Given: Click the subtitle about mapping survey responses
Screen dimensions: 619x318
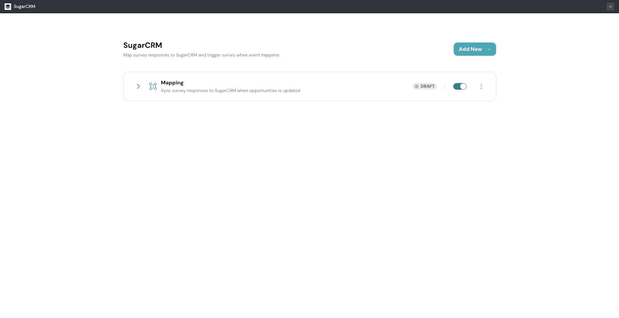Looking at the screenshot, I should coord(201,55).
